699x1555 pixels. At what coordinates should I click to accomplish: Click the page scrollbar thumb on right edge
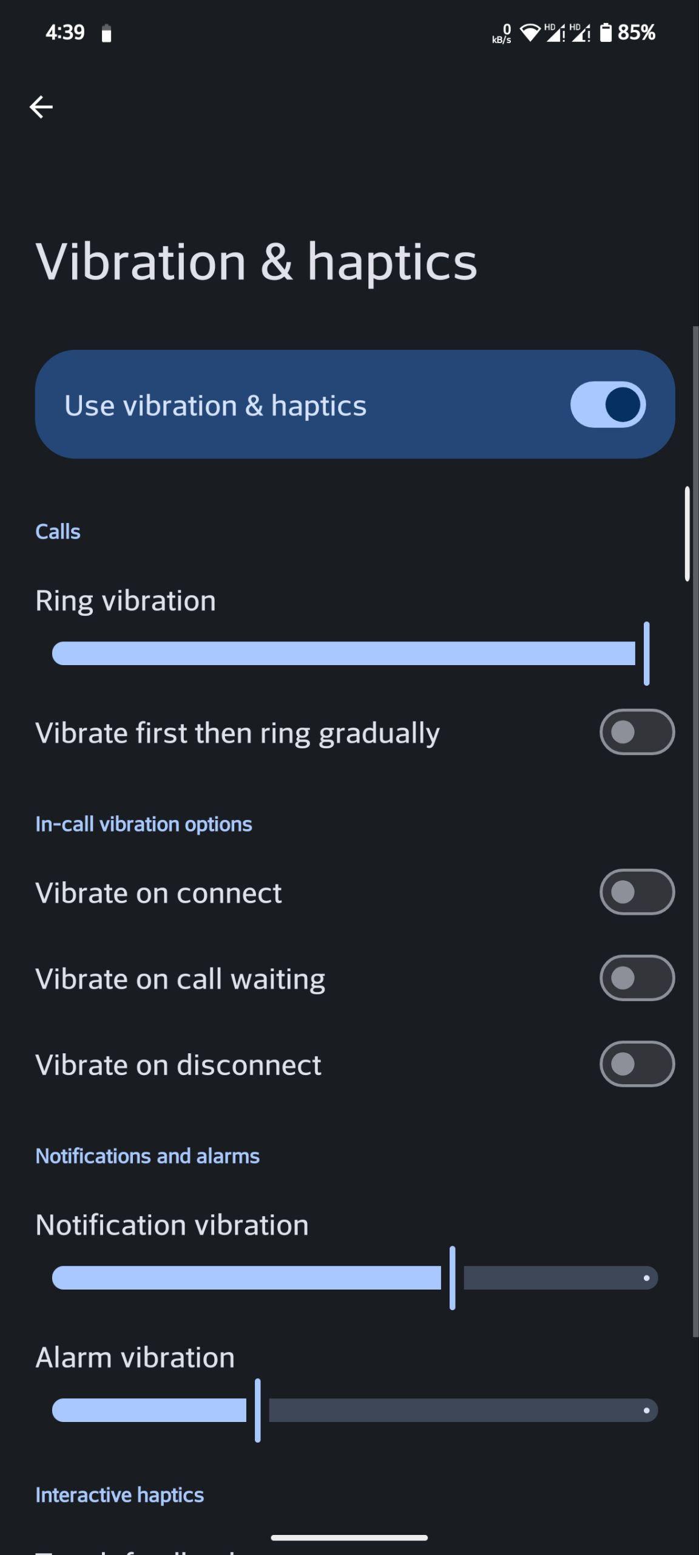(x=687, y=534)
